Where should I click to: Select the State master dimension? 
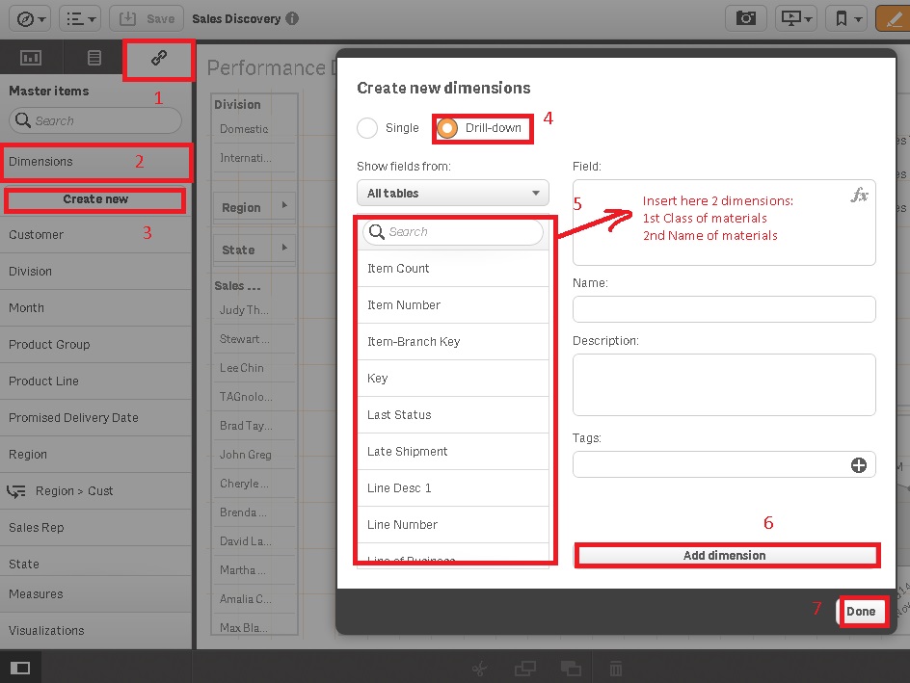click(95, 564)
